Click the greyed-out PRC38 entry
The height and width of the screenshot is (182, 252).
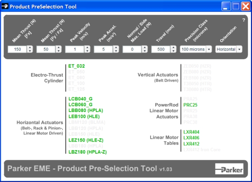click(x=190, y=122)
